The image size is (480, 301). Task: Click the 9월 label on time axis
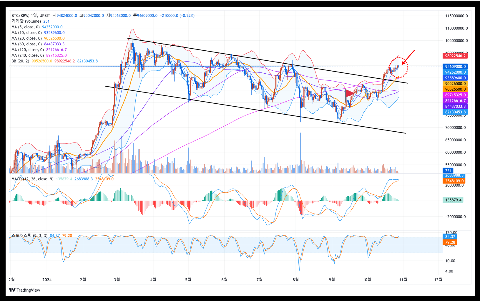332,279
